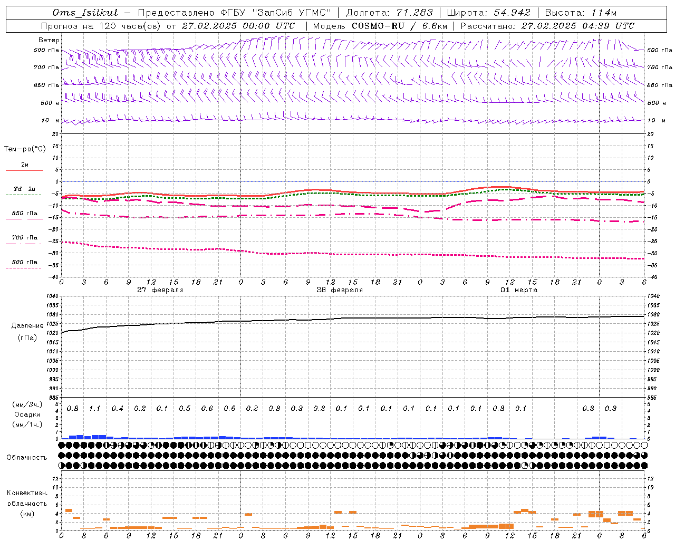Select the 'Модель COSMO-RU / 6.6км' model label
This screenshot has height=540, width=675.
click(380, 26)
